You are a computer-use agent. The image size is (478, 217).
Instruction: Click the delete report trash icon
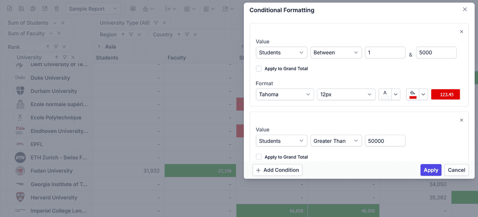57,9
